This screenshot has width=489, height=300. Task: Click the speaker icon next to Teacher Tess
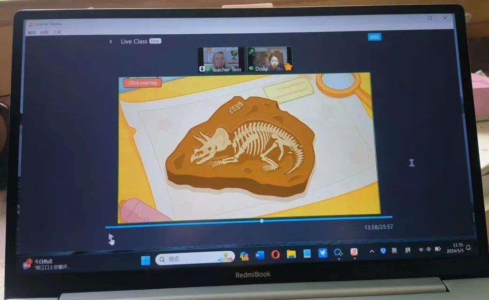pyautogui.click(x=208, y=69)
